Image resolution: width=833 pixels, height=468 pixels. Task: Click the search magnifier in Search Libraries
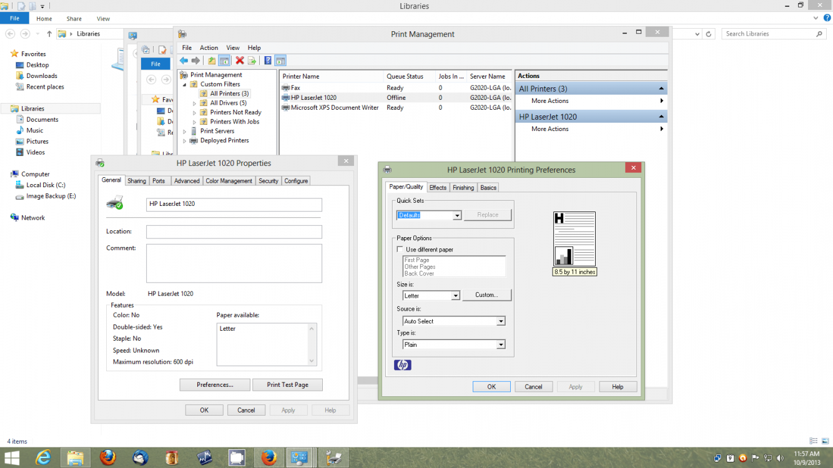pos(820,34)
